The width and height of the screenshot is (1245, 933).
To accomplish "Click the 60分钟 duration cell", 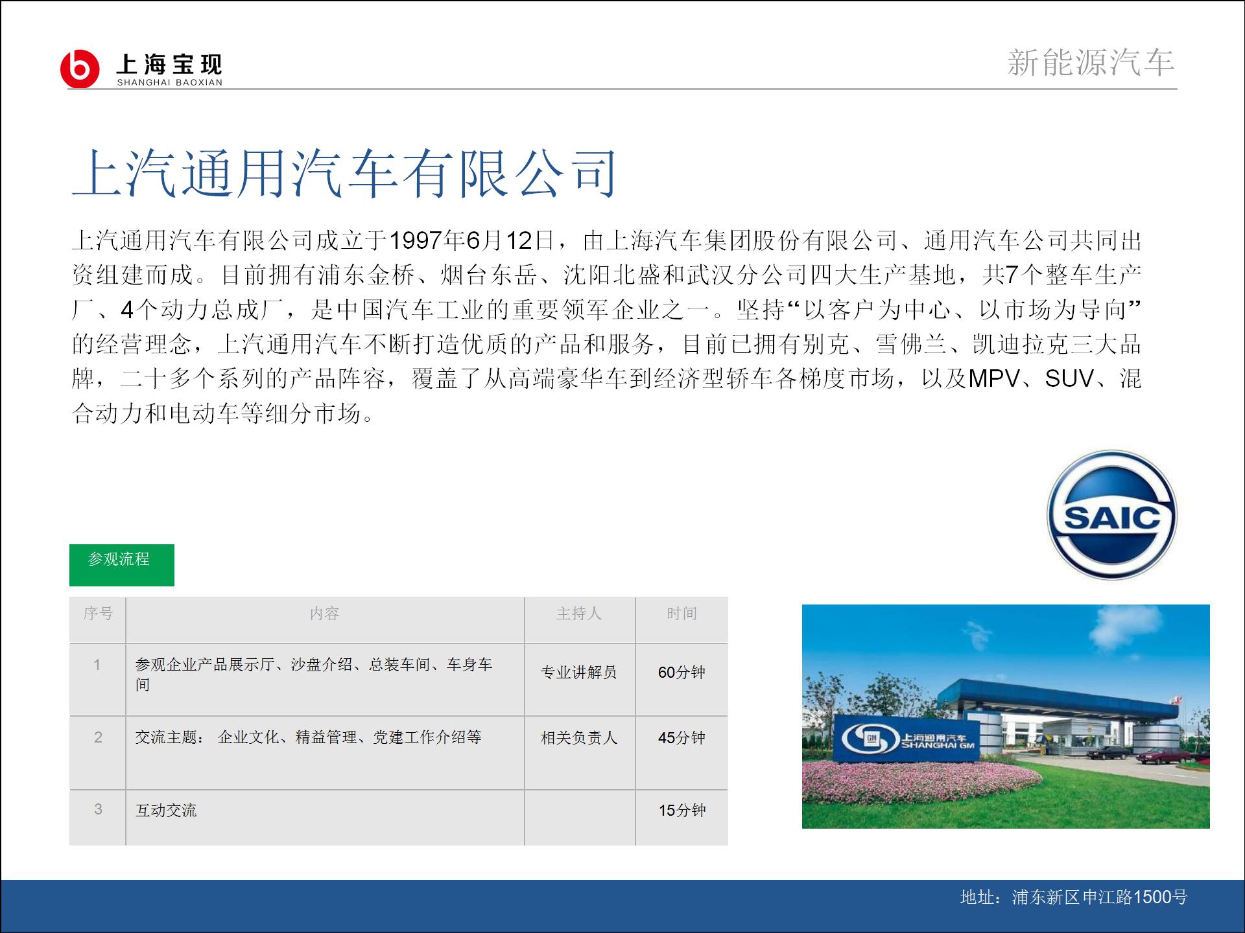I will [682, 679].
